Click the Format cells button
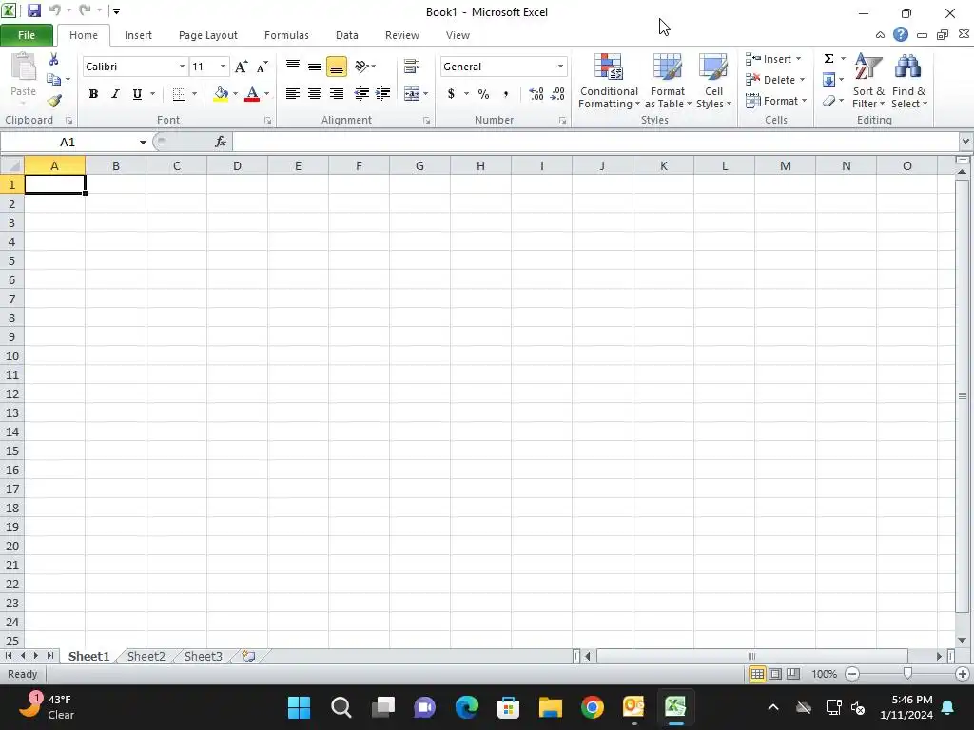 tap(776, 101)
